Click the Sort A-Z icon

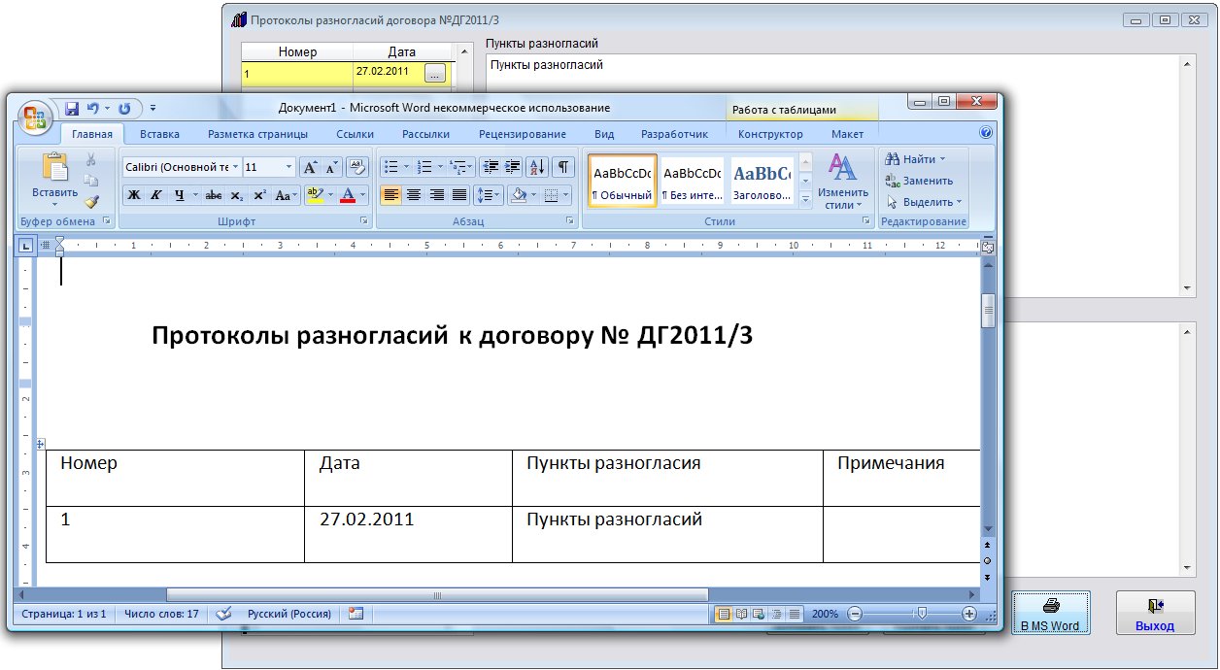coord(538,166)
